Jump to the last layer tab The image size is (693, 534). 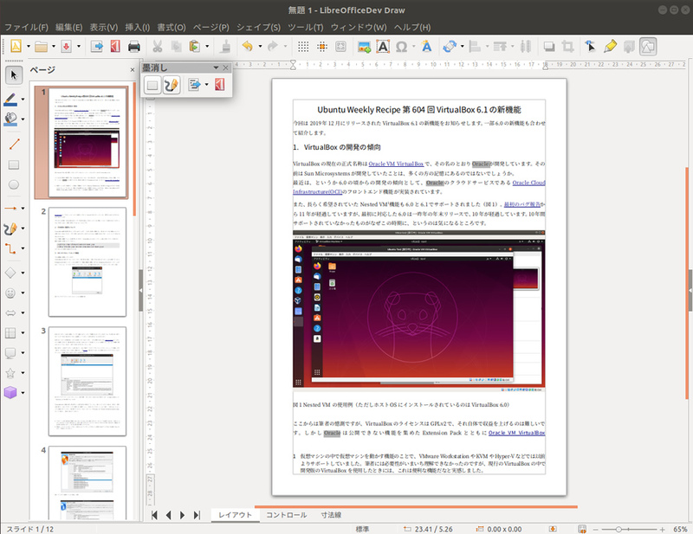coord(198,515)
